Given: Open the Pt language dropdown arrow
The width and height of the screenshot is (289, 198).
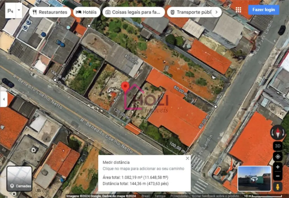Looking at the screenshot, I should pyautogui.click(x=19, y=10).
